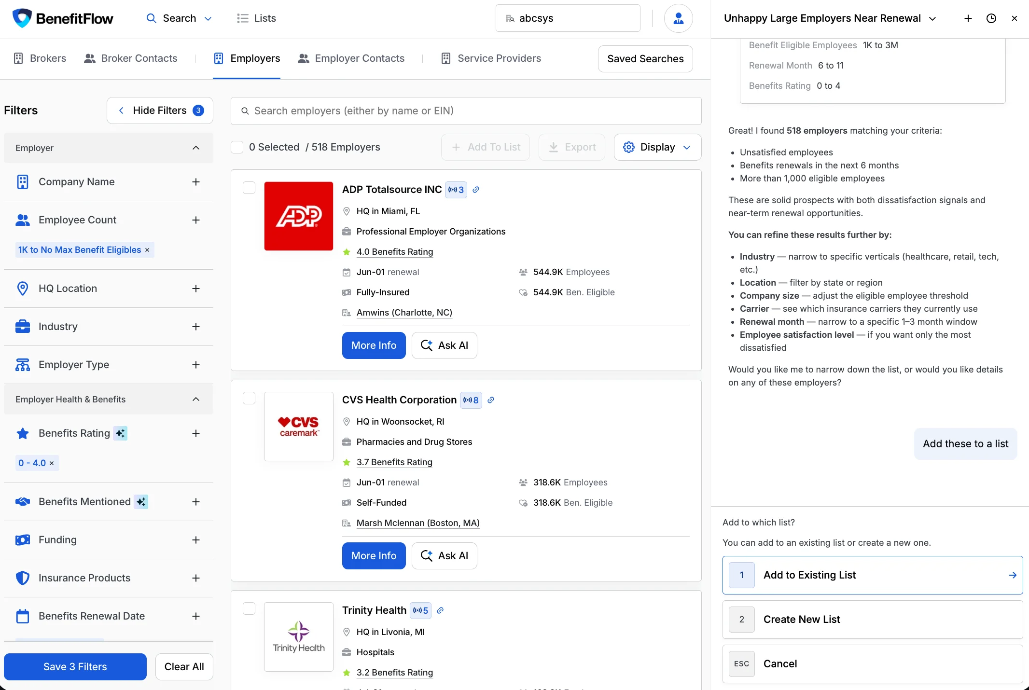Click the BenefitFlow shield logo
Image resolution: width=1029 pixels, height=690 pixels.
coord(22,18)
